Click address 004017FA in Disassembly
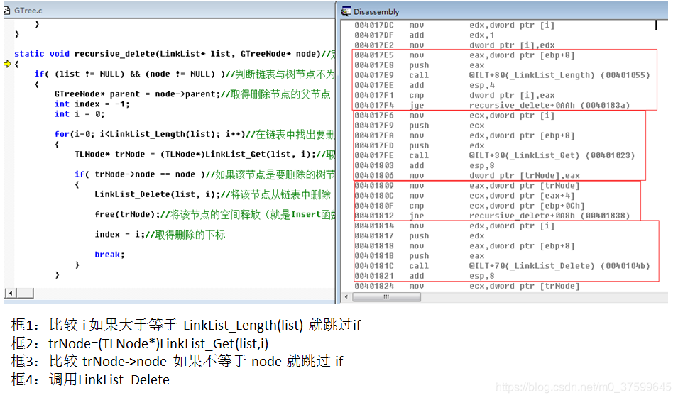678x400 pixels. pos(374,135)
